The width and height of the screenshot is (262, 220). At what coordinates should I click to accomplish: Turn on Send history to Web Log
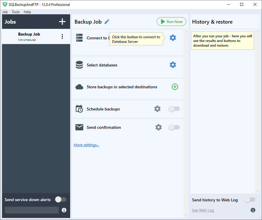[x=249, y=200]
